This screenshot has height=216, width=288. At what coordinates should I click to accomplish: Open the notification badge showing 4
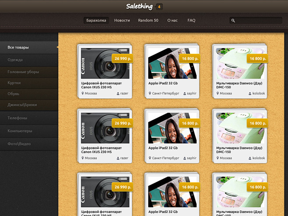coord(159,7)
